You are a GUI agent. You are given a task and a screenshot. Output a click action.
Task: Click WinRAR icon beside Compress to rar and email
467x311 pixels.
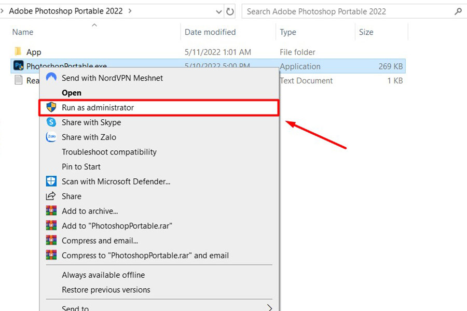[x=51, y=255]
